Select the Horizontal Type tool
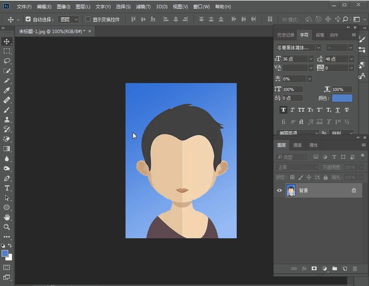The height and width of the screenshot is (286, 369). coord(7,188)
